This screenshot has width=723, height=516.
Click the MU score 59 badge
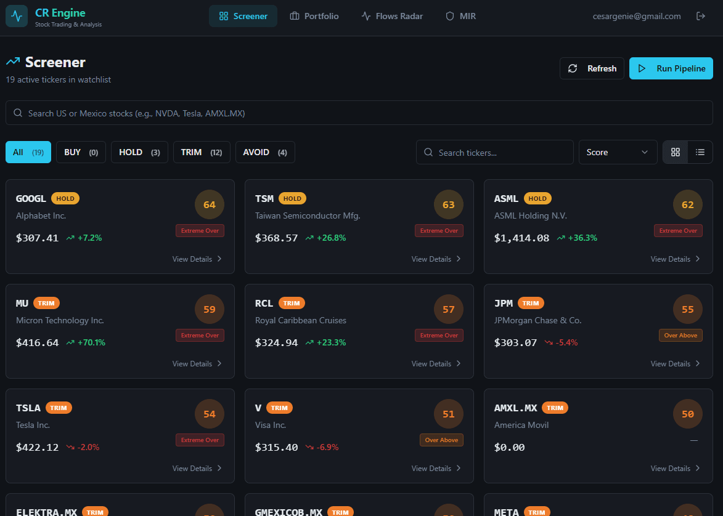point(210,309)
